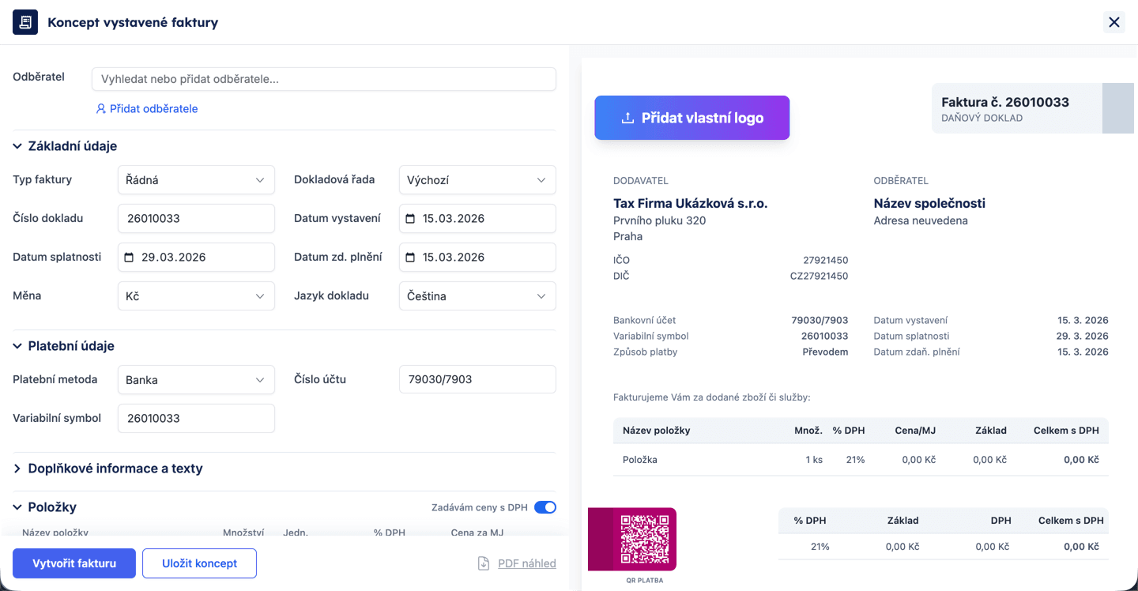Click the invoice document icon in header
The width and height of the screenshot is (1138, 591).
coord(25,22)
